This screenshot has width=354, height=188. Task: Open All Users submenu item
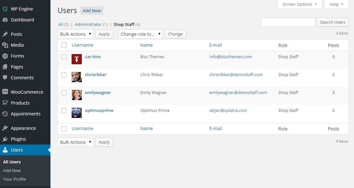[x=12, y=162]
